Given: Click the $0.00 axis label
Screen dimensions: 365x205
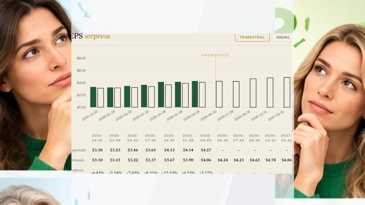Looking at the screenshot, I should pyautogui.click(x=81, y=107).
